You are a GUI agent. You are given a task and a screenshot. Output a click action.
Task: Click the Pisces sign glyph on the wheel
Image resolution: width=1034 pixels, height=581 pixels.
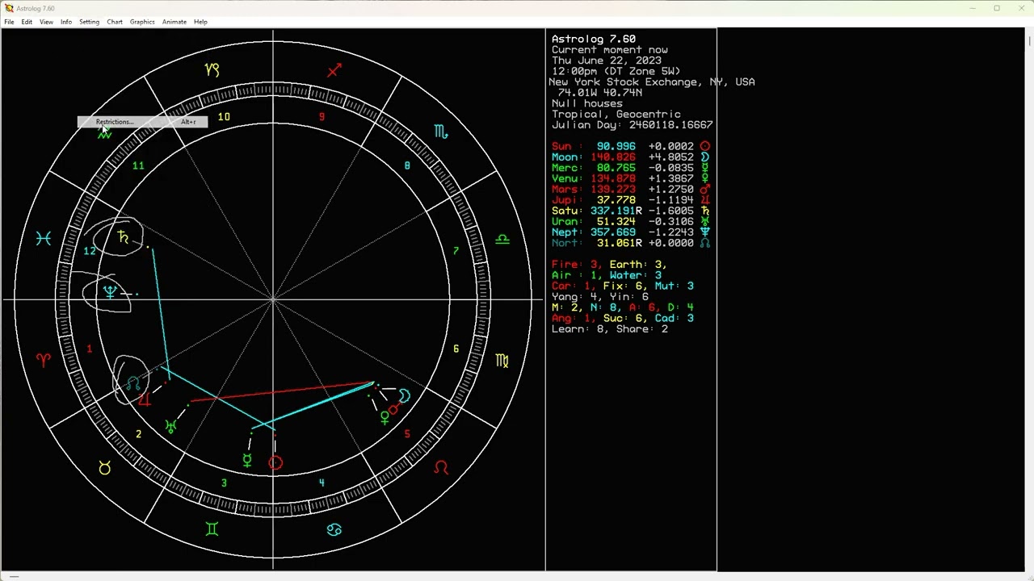coord(43,238)
